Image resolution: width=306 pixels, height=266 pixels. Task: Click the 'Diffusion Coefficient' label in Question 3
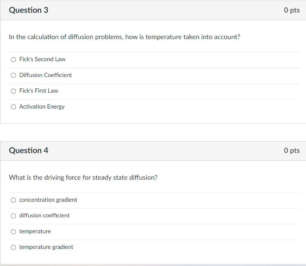[x=45, y=75]
